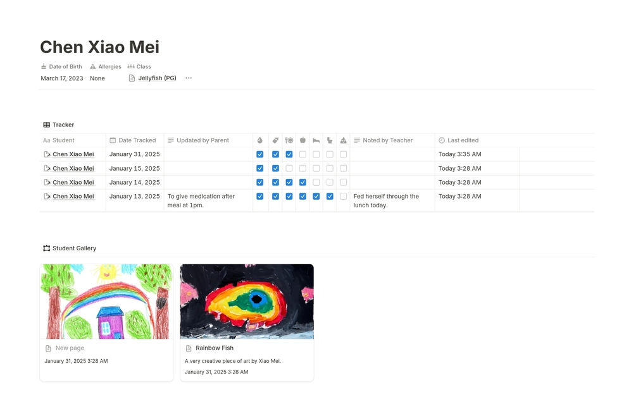The width and height of the screenshot is (636, 397).
Task: Open Chen Xiao Mei link in January 13 row
Action: pos(73,197)
